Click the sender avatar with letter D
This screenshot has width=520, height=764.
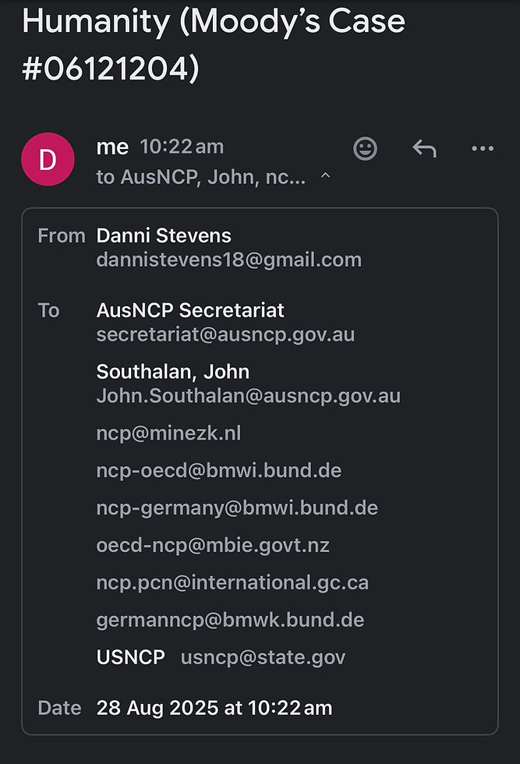pos(48,159)
